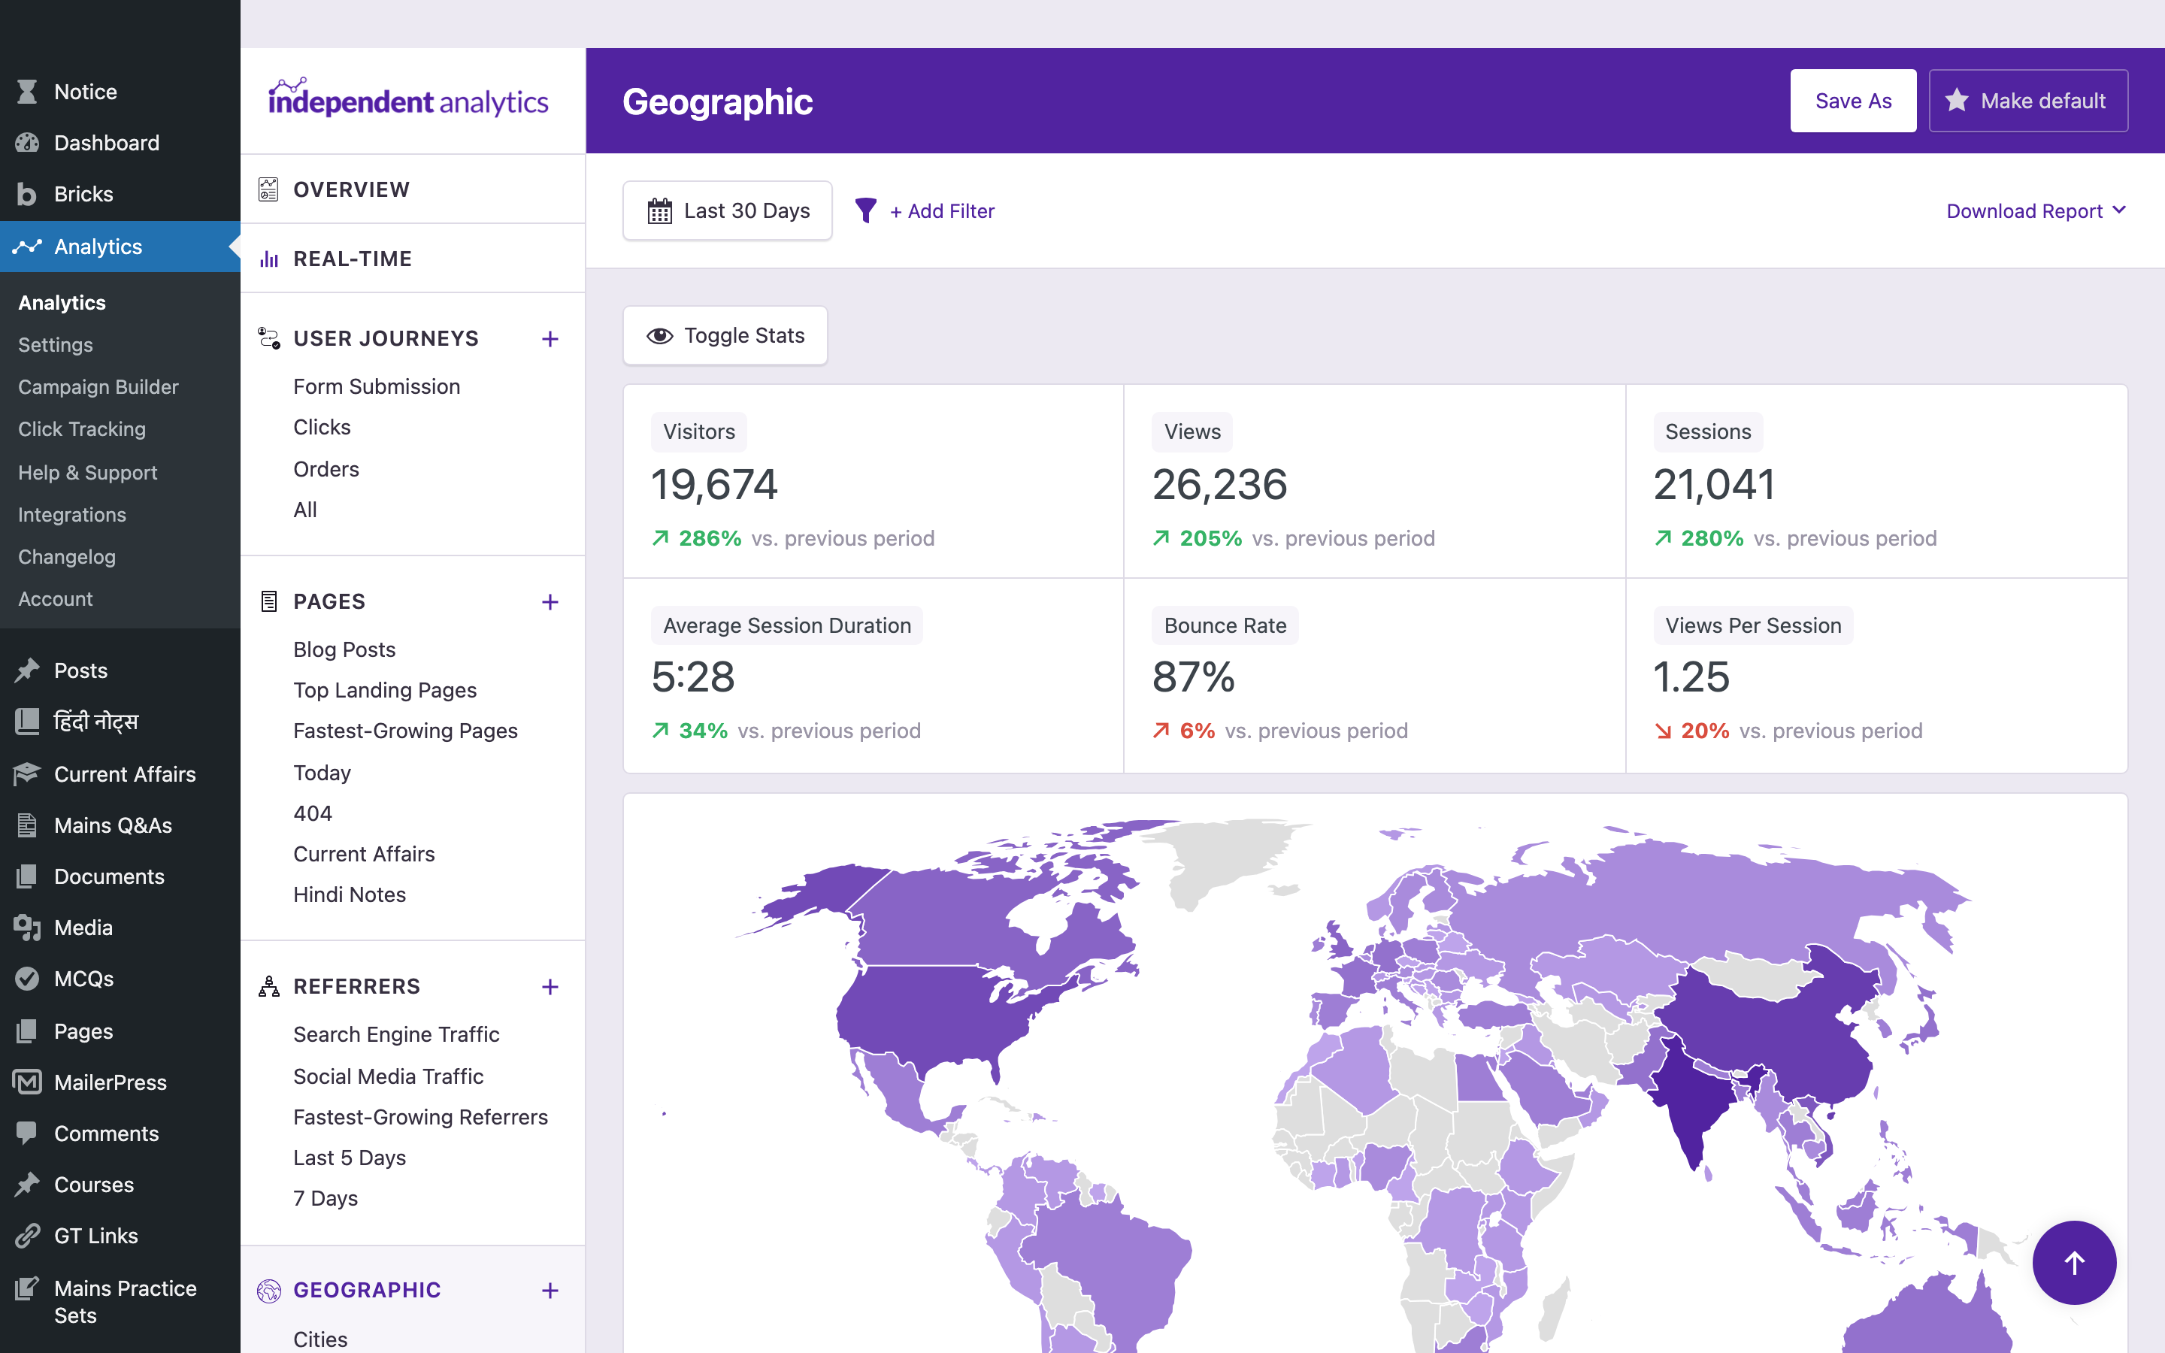Viewport: 2165px width, 1353px height.
Task: Open the 404 pages report
Action: [x=312, y=813]
